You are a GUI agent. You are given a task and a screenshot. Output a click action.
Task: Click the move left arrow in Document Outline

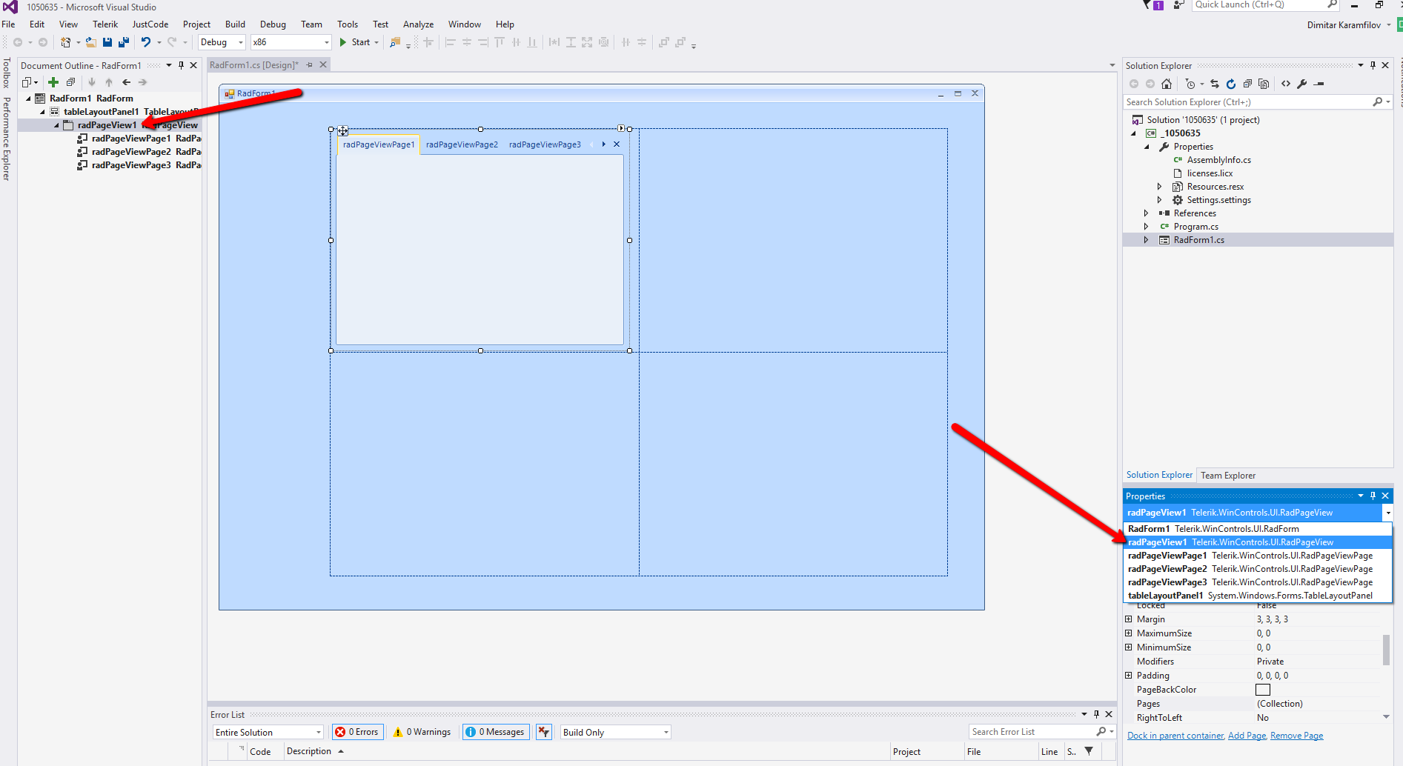[126, 82]
